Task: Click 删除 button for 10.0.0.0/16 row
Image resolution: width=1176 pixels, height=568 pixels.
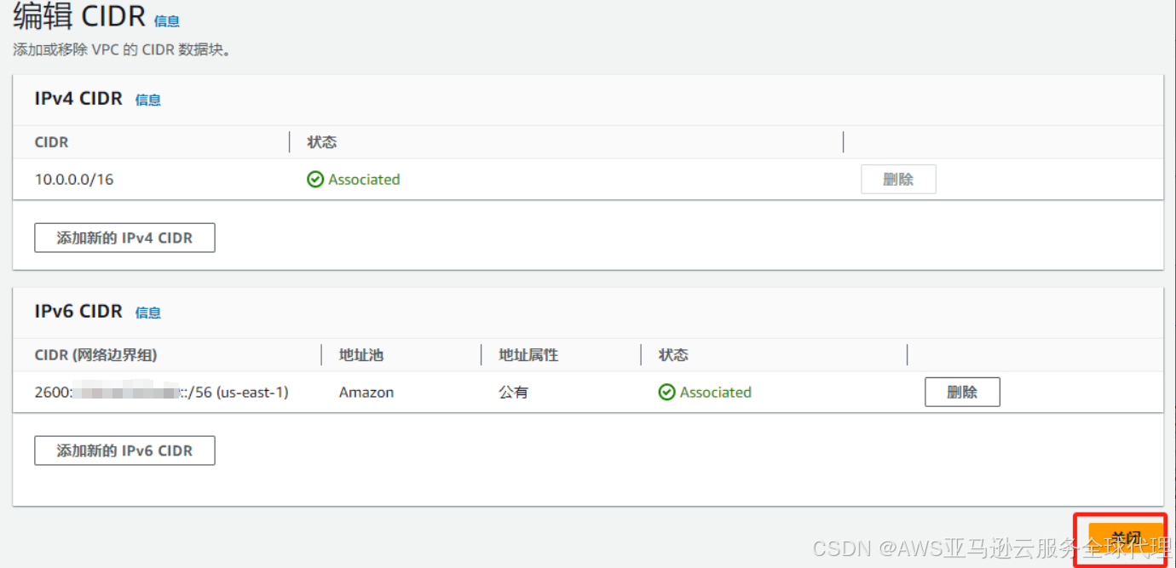Action: click(898, 180)
